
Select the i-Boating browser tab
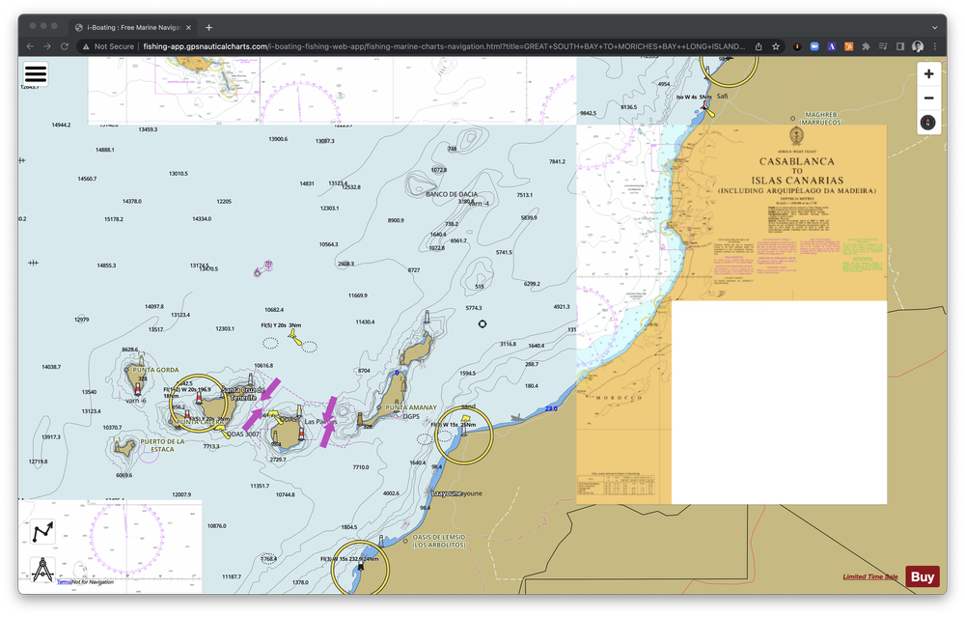[132, 27]
